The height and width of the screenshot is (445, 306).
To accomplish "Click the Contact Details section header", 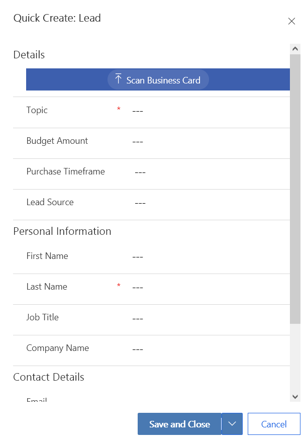I will 49,377.
